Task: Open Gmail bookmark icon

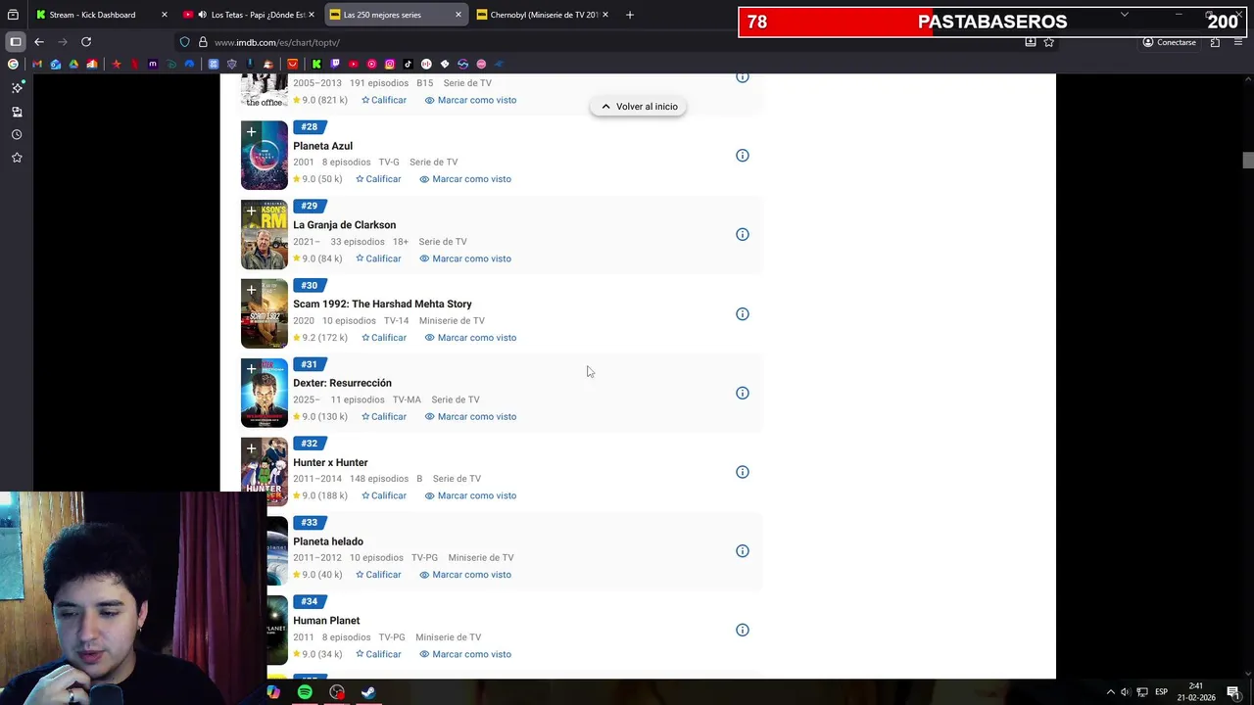Action: (x=37, y=64)
